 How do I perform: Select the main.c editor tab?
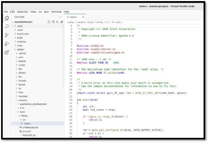click(x=75, y=17)
